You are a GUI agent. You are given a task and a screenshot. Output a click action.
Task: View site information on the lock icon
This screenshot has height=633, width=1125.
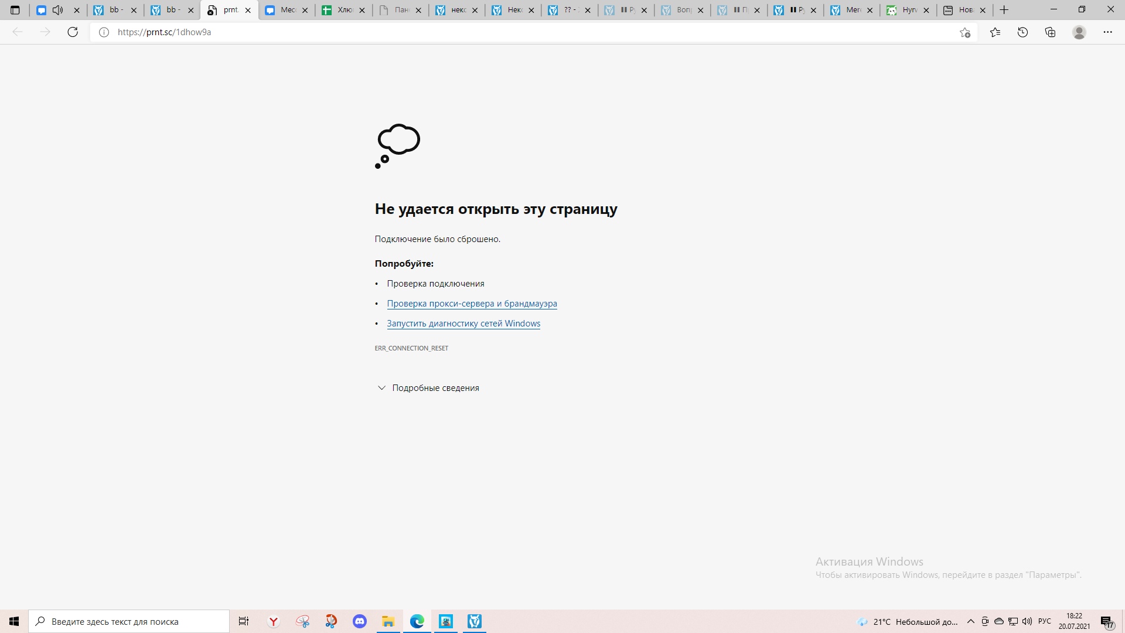(104, 32)
